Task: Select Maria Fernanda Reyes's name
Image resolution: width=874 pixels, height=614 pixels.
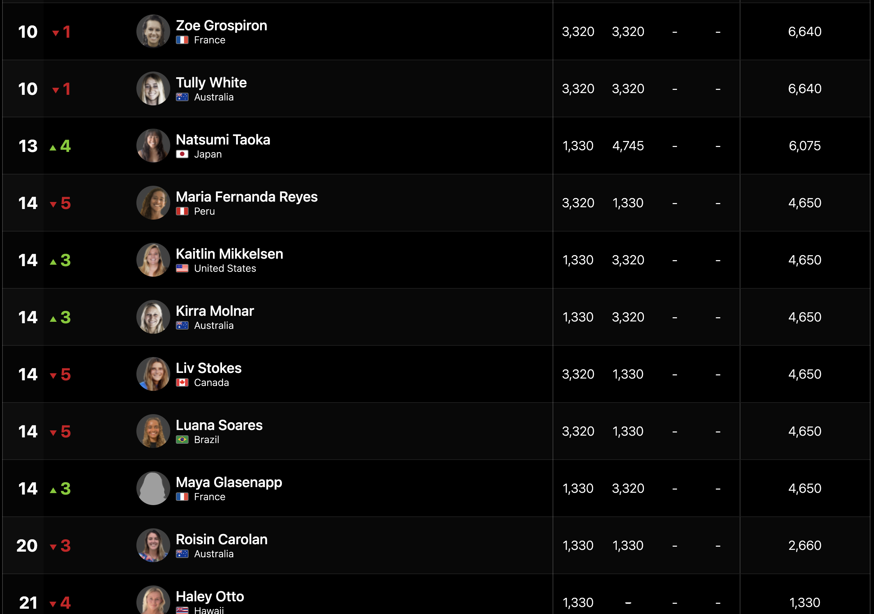Action: 247,197
